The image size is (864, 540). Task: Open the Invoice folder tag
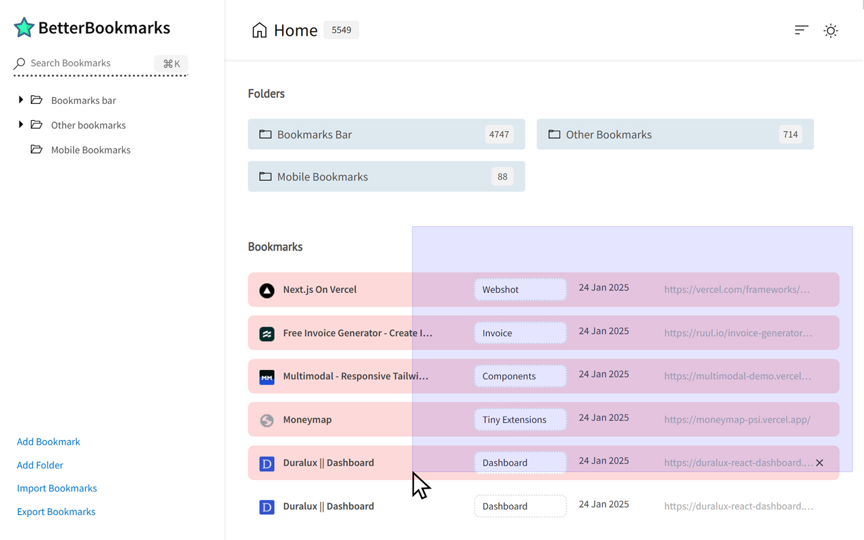pyautogui.click(x=520, y=333)
